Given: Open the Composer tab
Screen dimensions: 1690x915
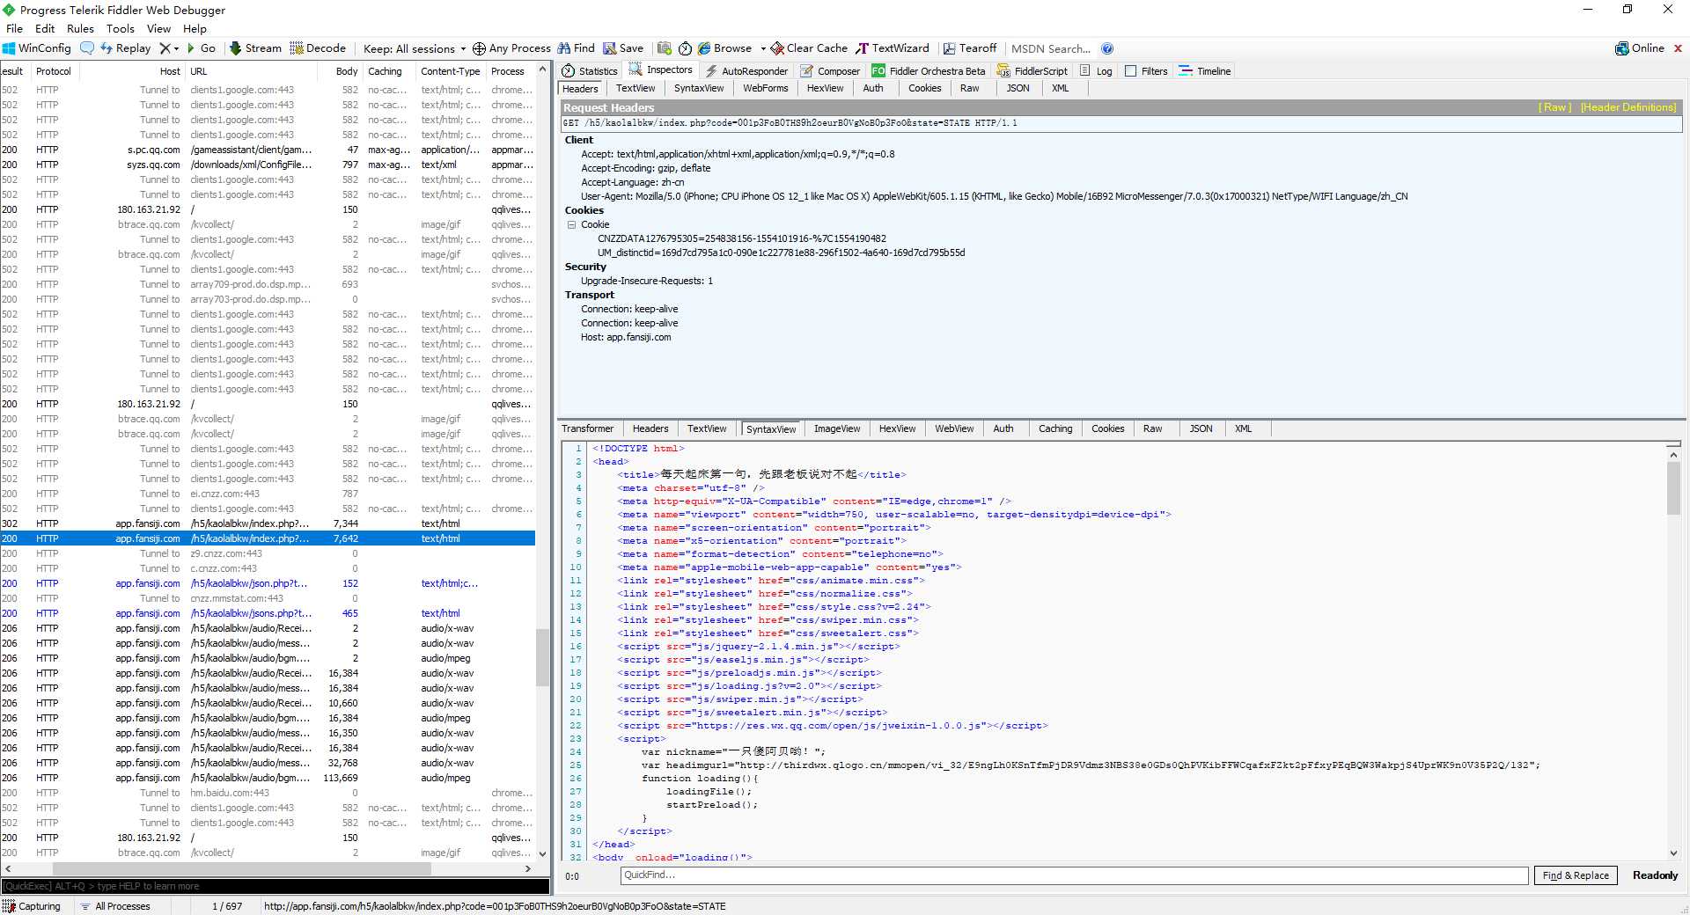Looking at the screenshot, I should (x=830, y=71).
